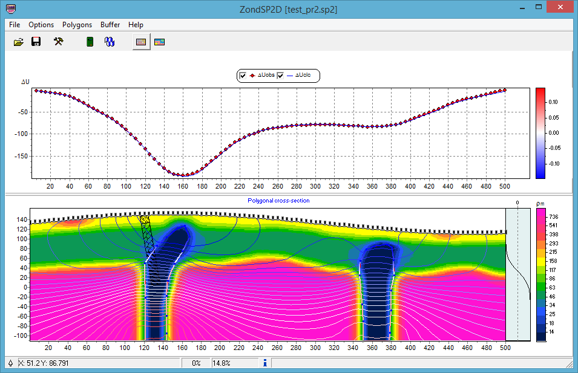This screenshot has height=373, width=578.
Task: Open the Options menu
Action: (x=41, y=25)
